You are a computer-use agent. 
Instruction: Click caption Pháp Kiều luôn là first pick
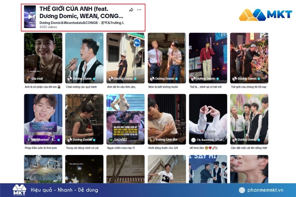[x=41, y=148]
